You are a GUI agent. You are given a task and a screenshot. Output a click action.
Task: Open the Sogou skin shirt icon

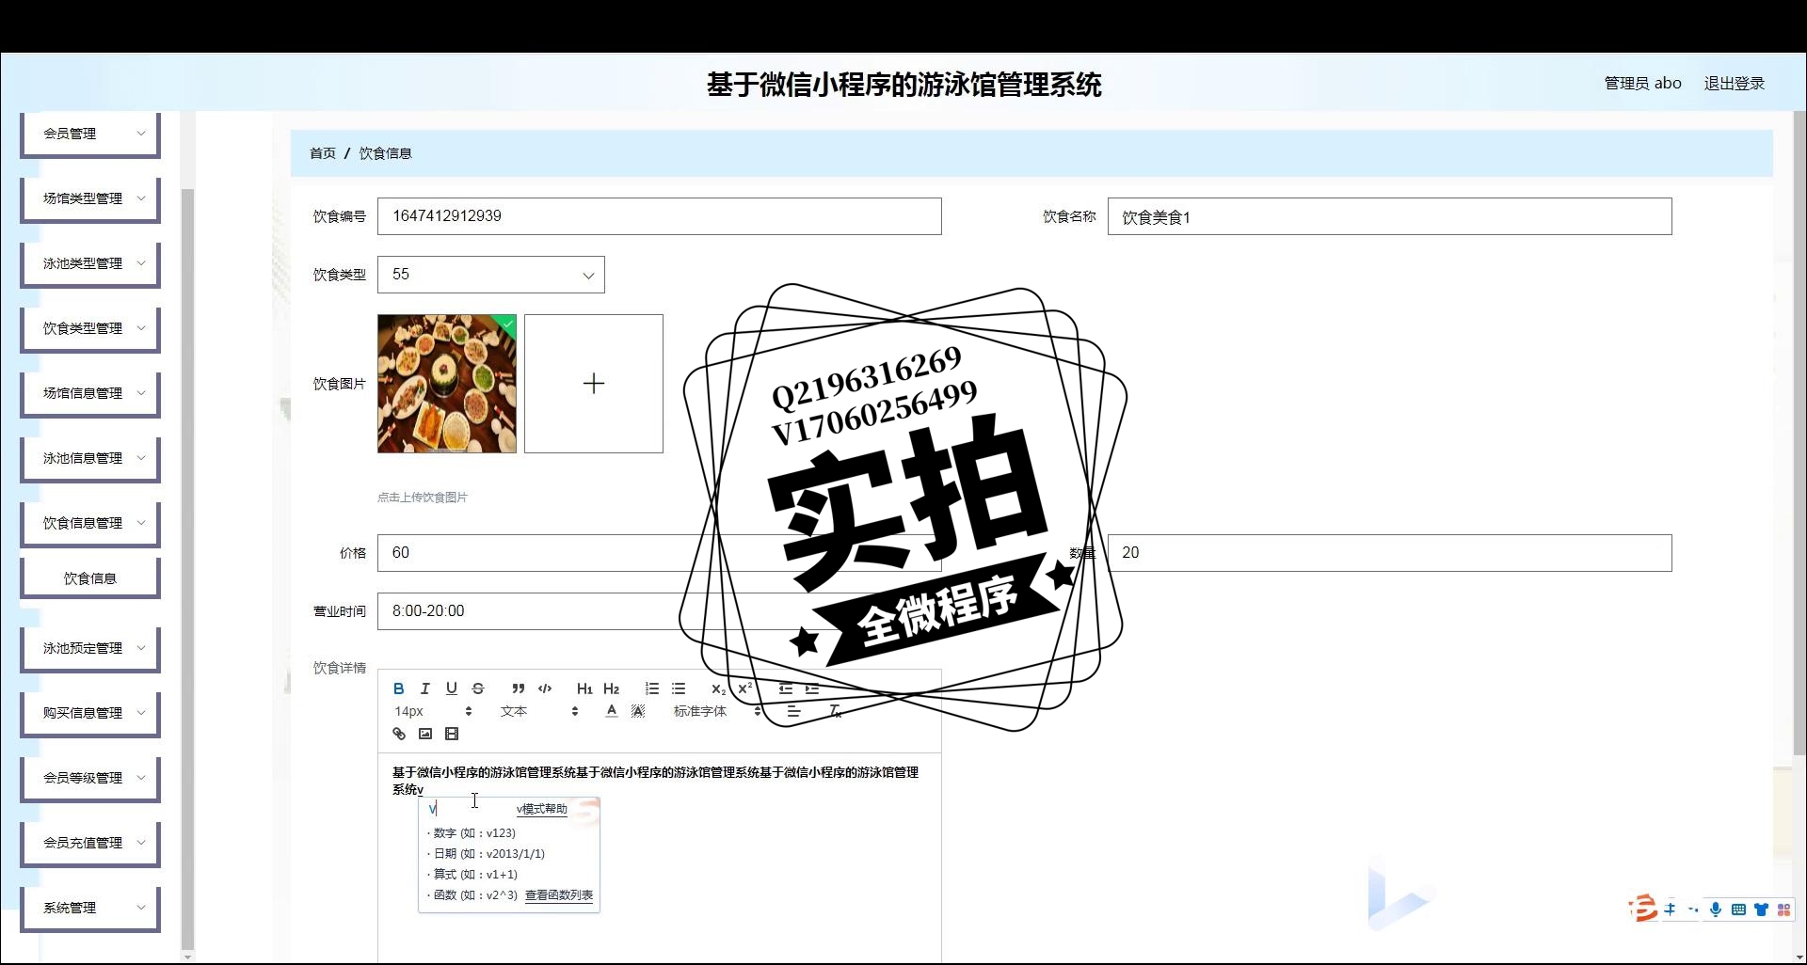tap(1761, 910)
